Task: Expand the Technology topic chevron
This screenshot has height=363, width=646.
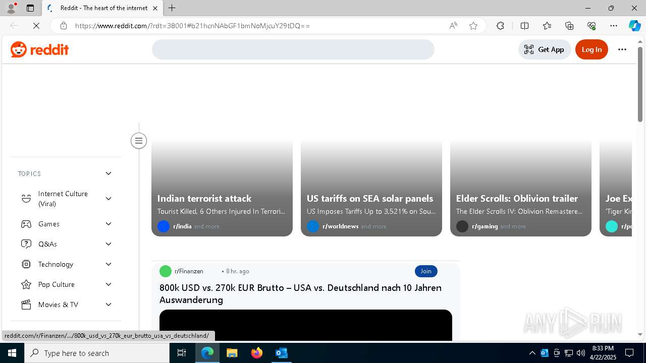Action: 109,264
